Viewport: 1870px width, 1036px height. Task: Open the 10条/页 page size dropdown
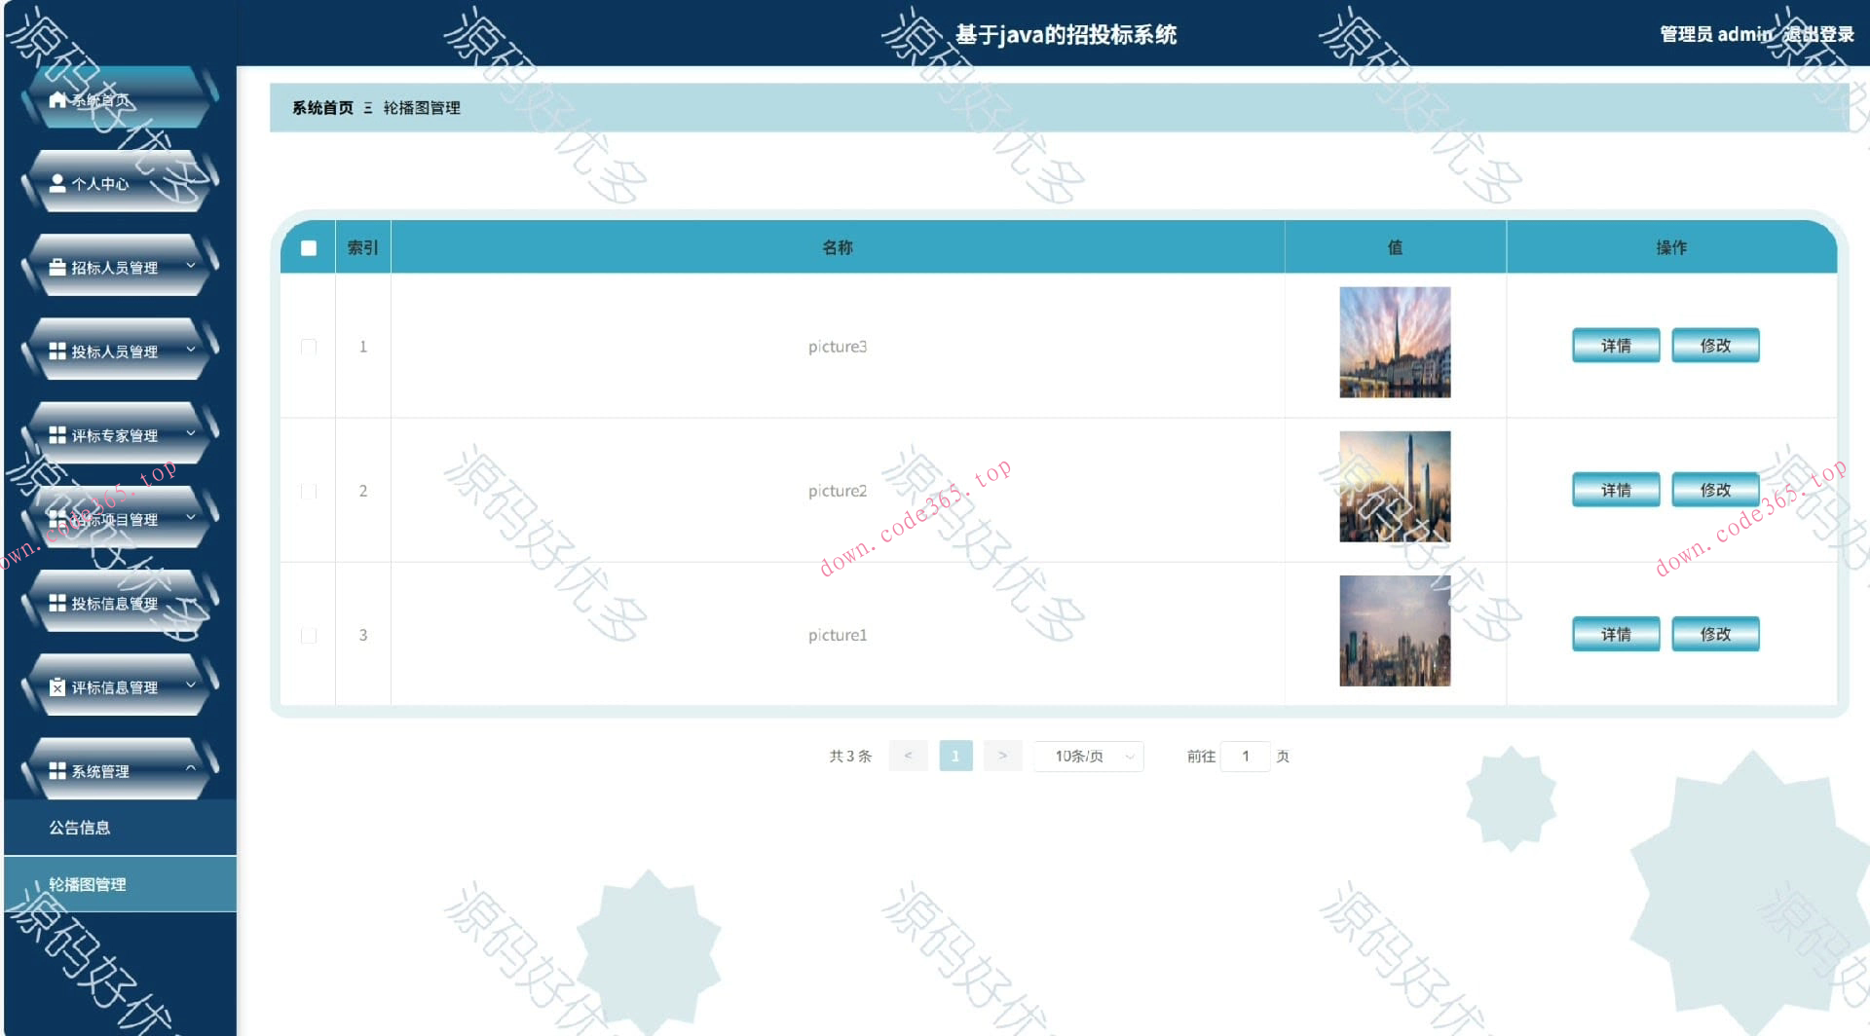[1088, 756]
